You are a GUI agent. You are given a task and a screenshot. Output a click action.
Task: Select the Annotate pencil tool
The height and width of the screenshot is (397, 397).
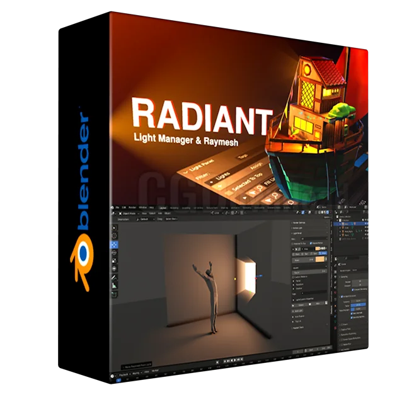click(115, 278)
